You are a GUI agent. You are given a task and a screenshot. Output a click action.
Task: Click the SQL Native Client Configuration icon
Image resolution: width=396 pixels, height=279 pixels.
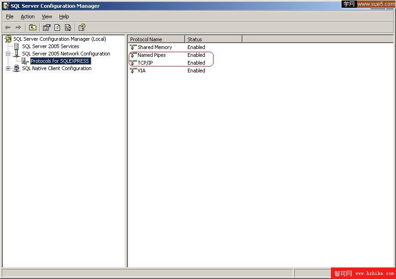click(16, 68)
